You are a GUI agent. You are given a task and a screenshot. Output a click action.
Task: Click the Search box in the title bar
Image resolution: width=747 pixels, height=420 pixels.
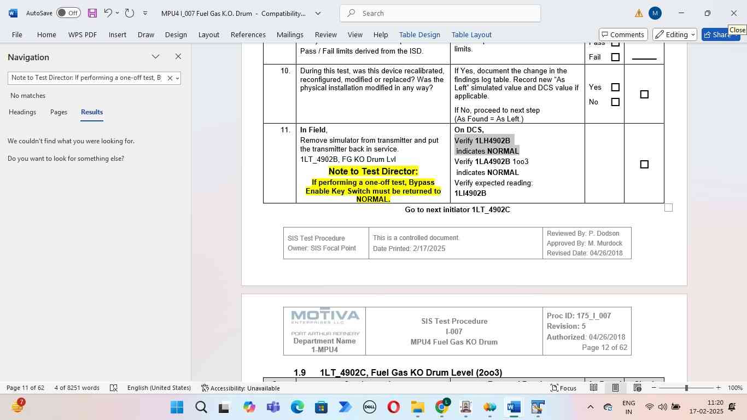coord(440,13)
